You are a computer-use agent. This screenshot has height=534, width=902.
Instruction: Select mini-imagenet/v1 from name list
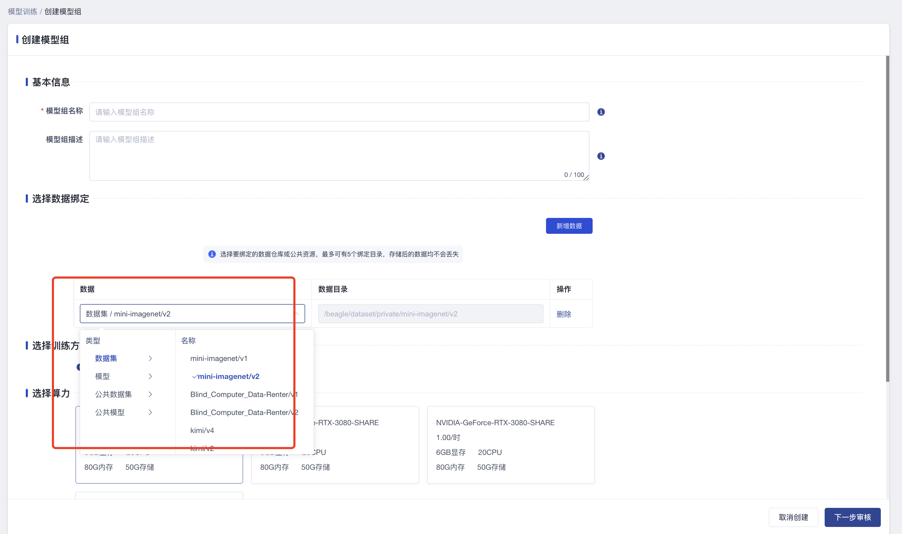(x=218, y=358)
